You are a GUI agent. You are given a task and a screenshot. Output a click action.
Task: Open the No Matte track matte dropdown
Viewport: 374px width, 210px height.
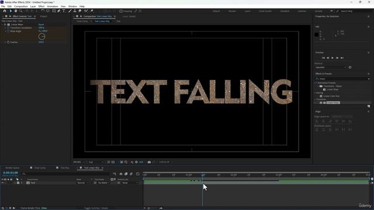(103, 183)
